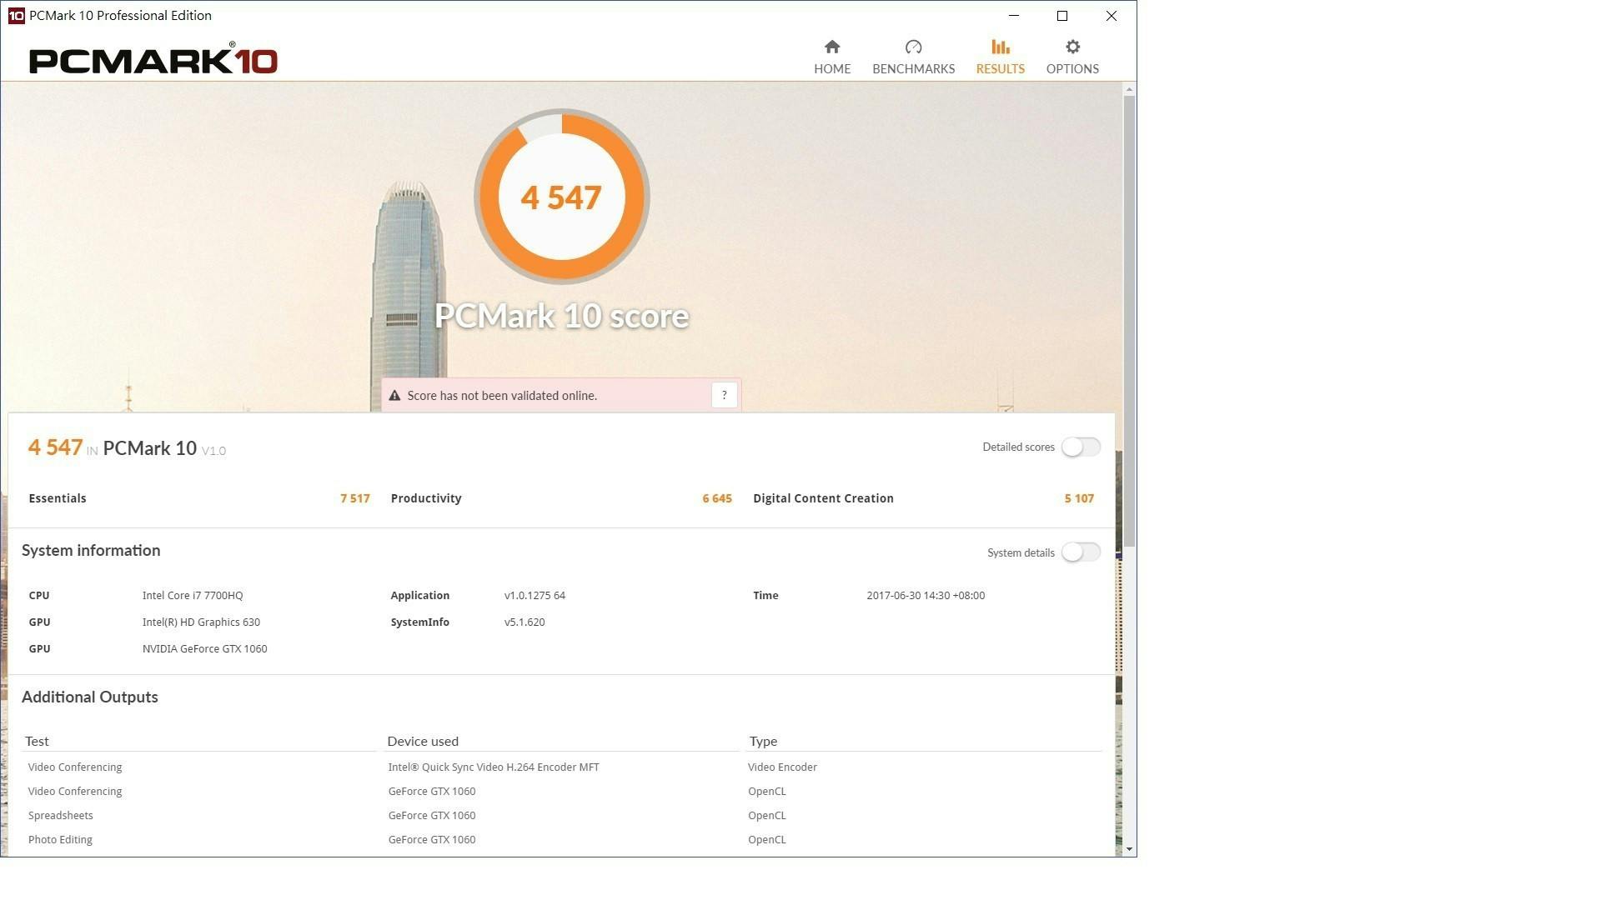Viewport: 1601px width, 900px height.
Task: Click the Spreadsheets test row
Action: coord(61,816)
